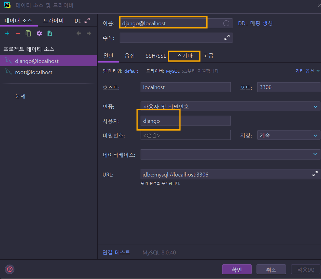Remove selected data source with minus icon
The width and height of the screenshot is (321, 279).
pos(18,33)
